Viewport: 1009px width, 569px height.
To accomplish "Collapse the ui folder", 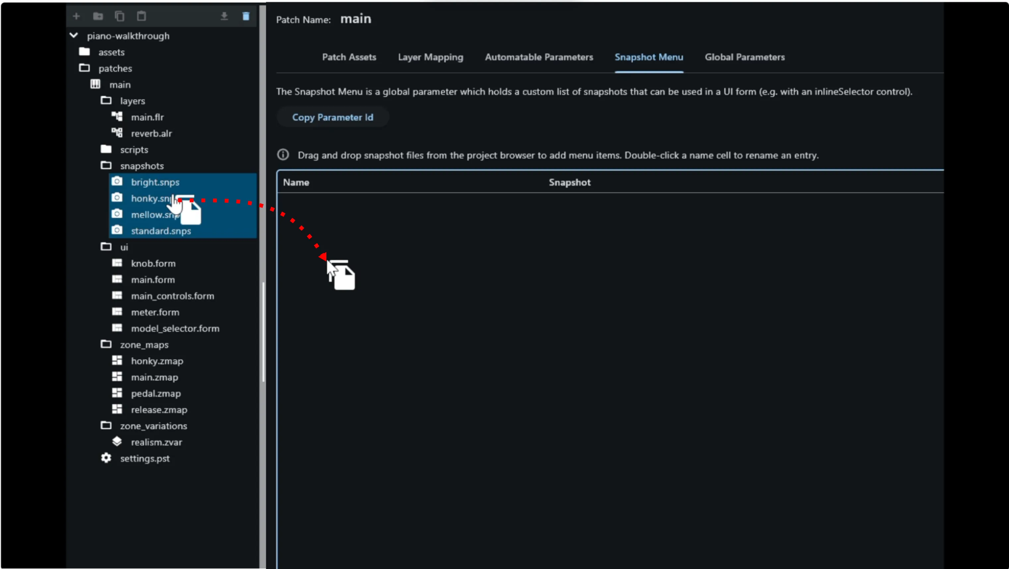I will pyautogui.click(x=106, y=246).
